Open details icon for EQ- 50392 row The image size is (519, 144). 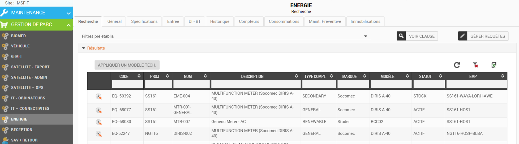pyautogui.click(x=98, y=96)
